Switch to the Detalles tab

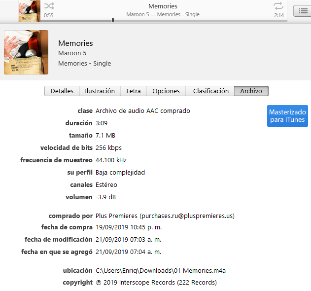(62, 91)
